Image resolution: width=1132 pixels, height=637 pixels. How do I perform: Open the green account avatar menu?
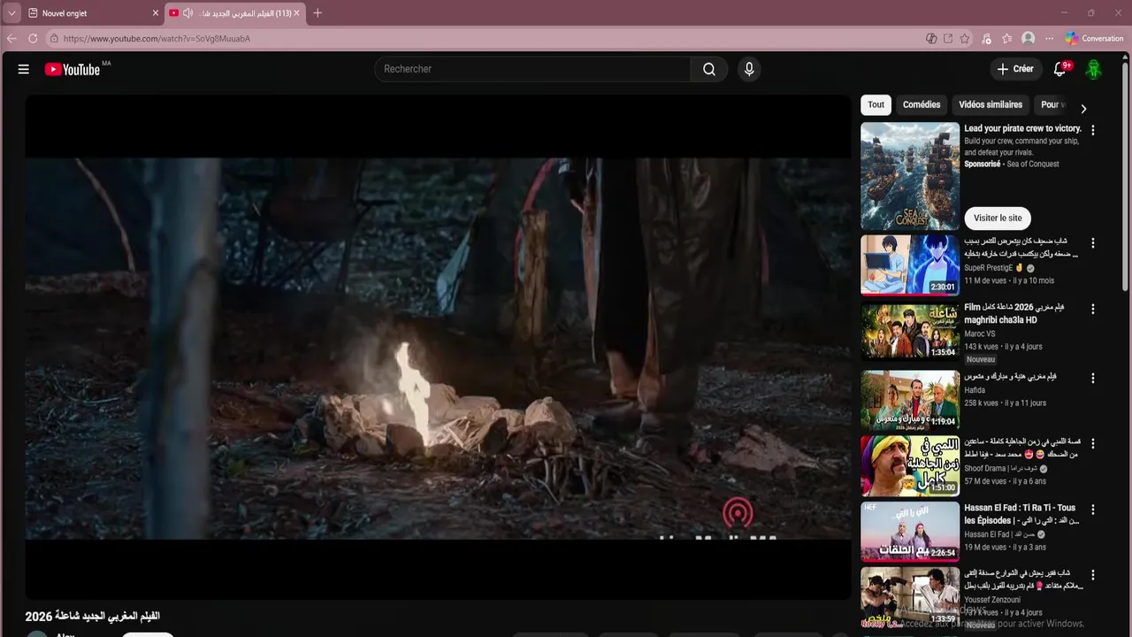click(x=1094, y=69)
